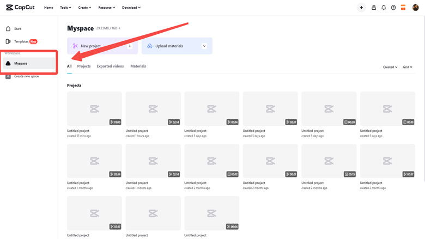Open the project thumbnail lasting 00:17
The image size is (425, 239).
coord(387,161)
